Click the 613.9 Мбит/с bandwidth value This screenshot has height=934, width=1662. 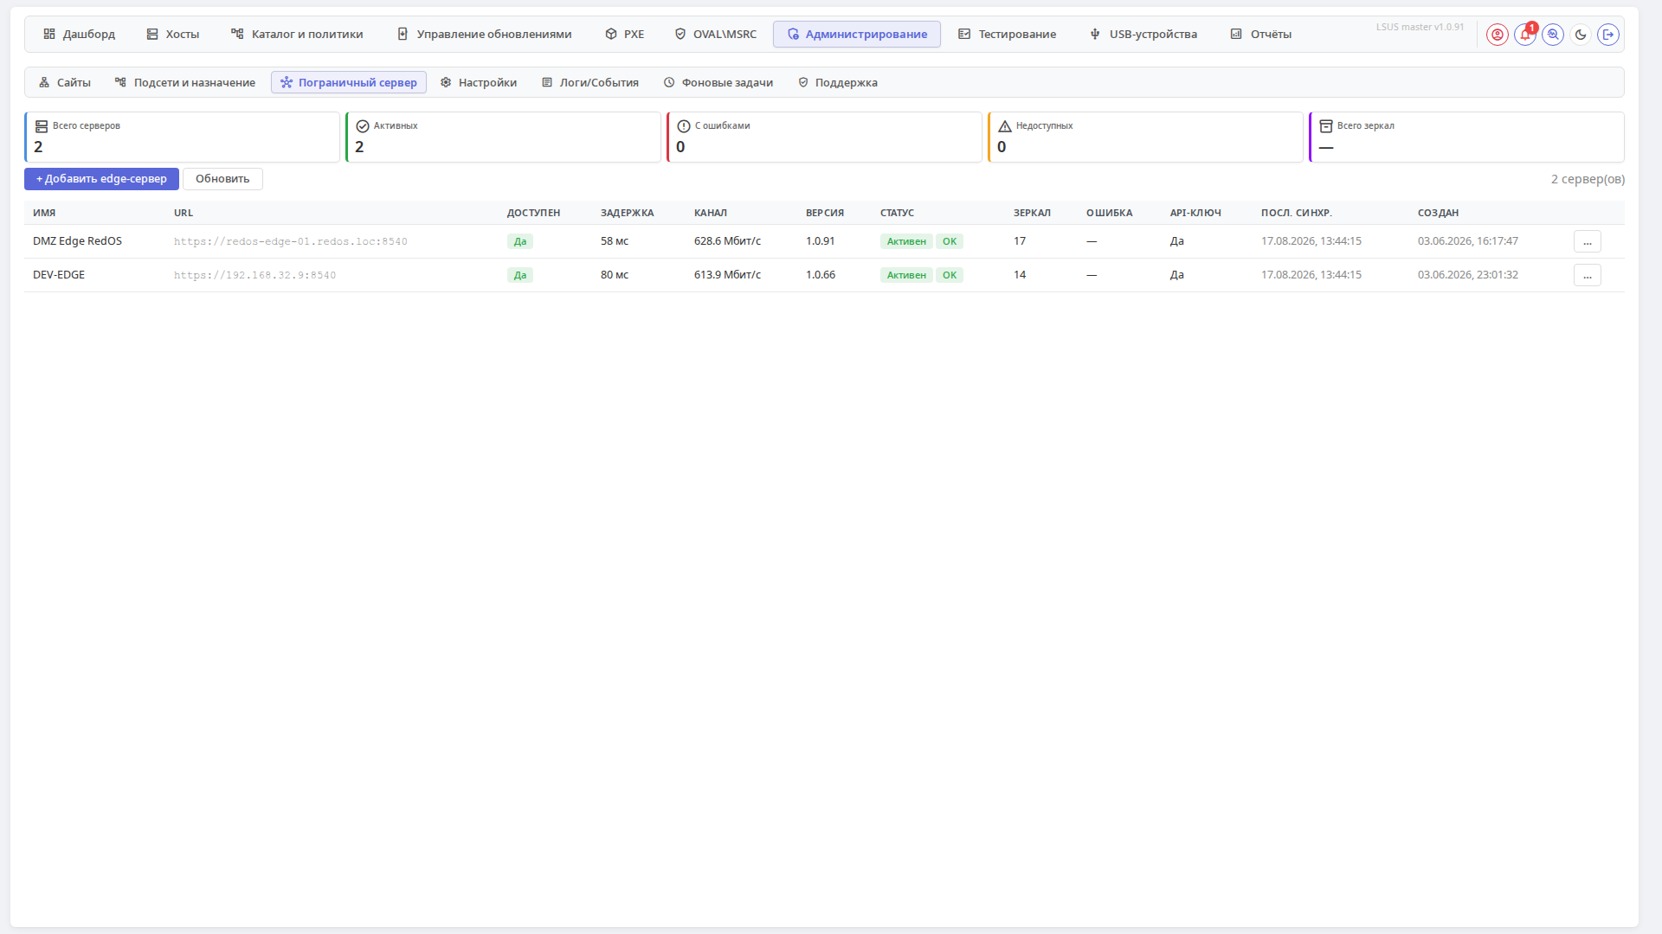coord(727,275)
